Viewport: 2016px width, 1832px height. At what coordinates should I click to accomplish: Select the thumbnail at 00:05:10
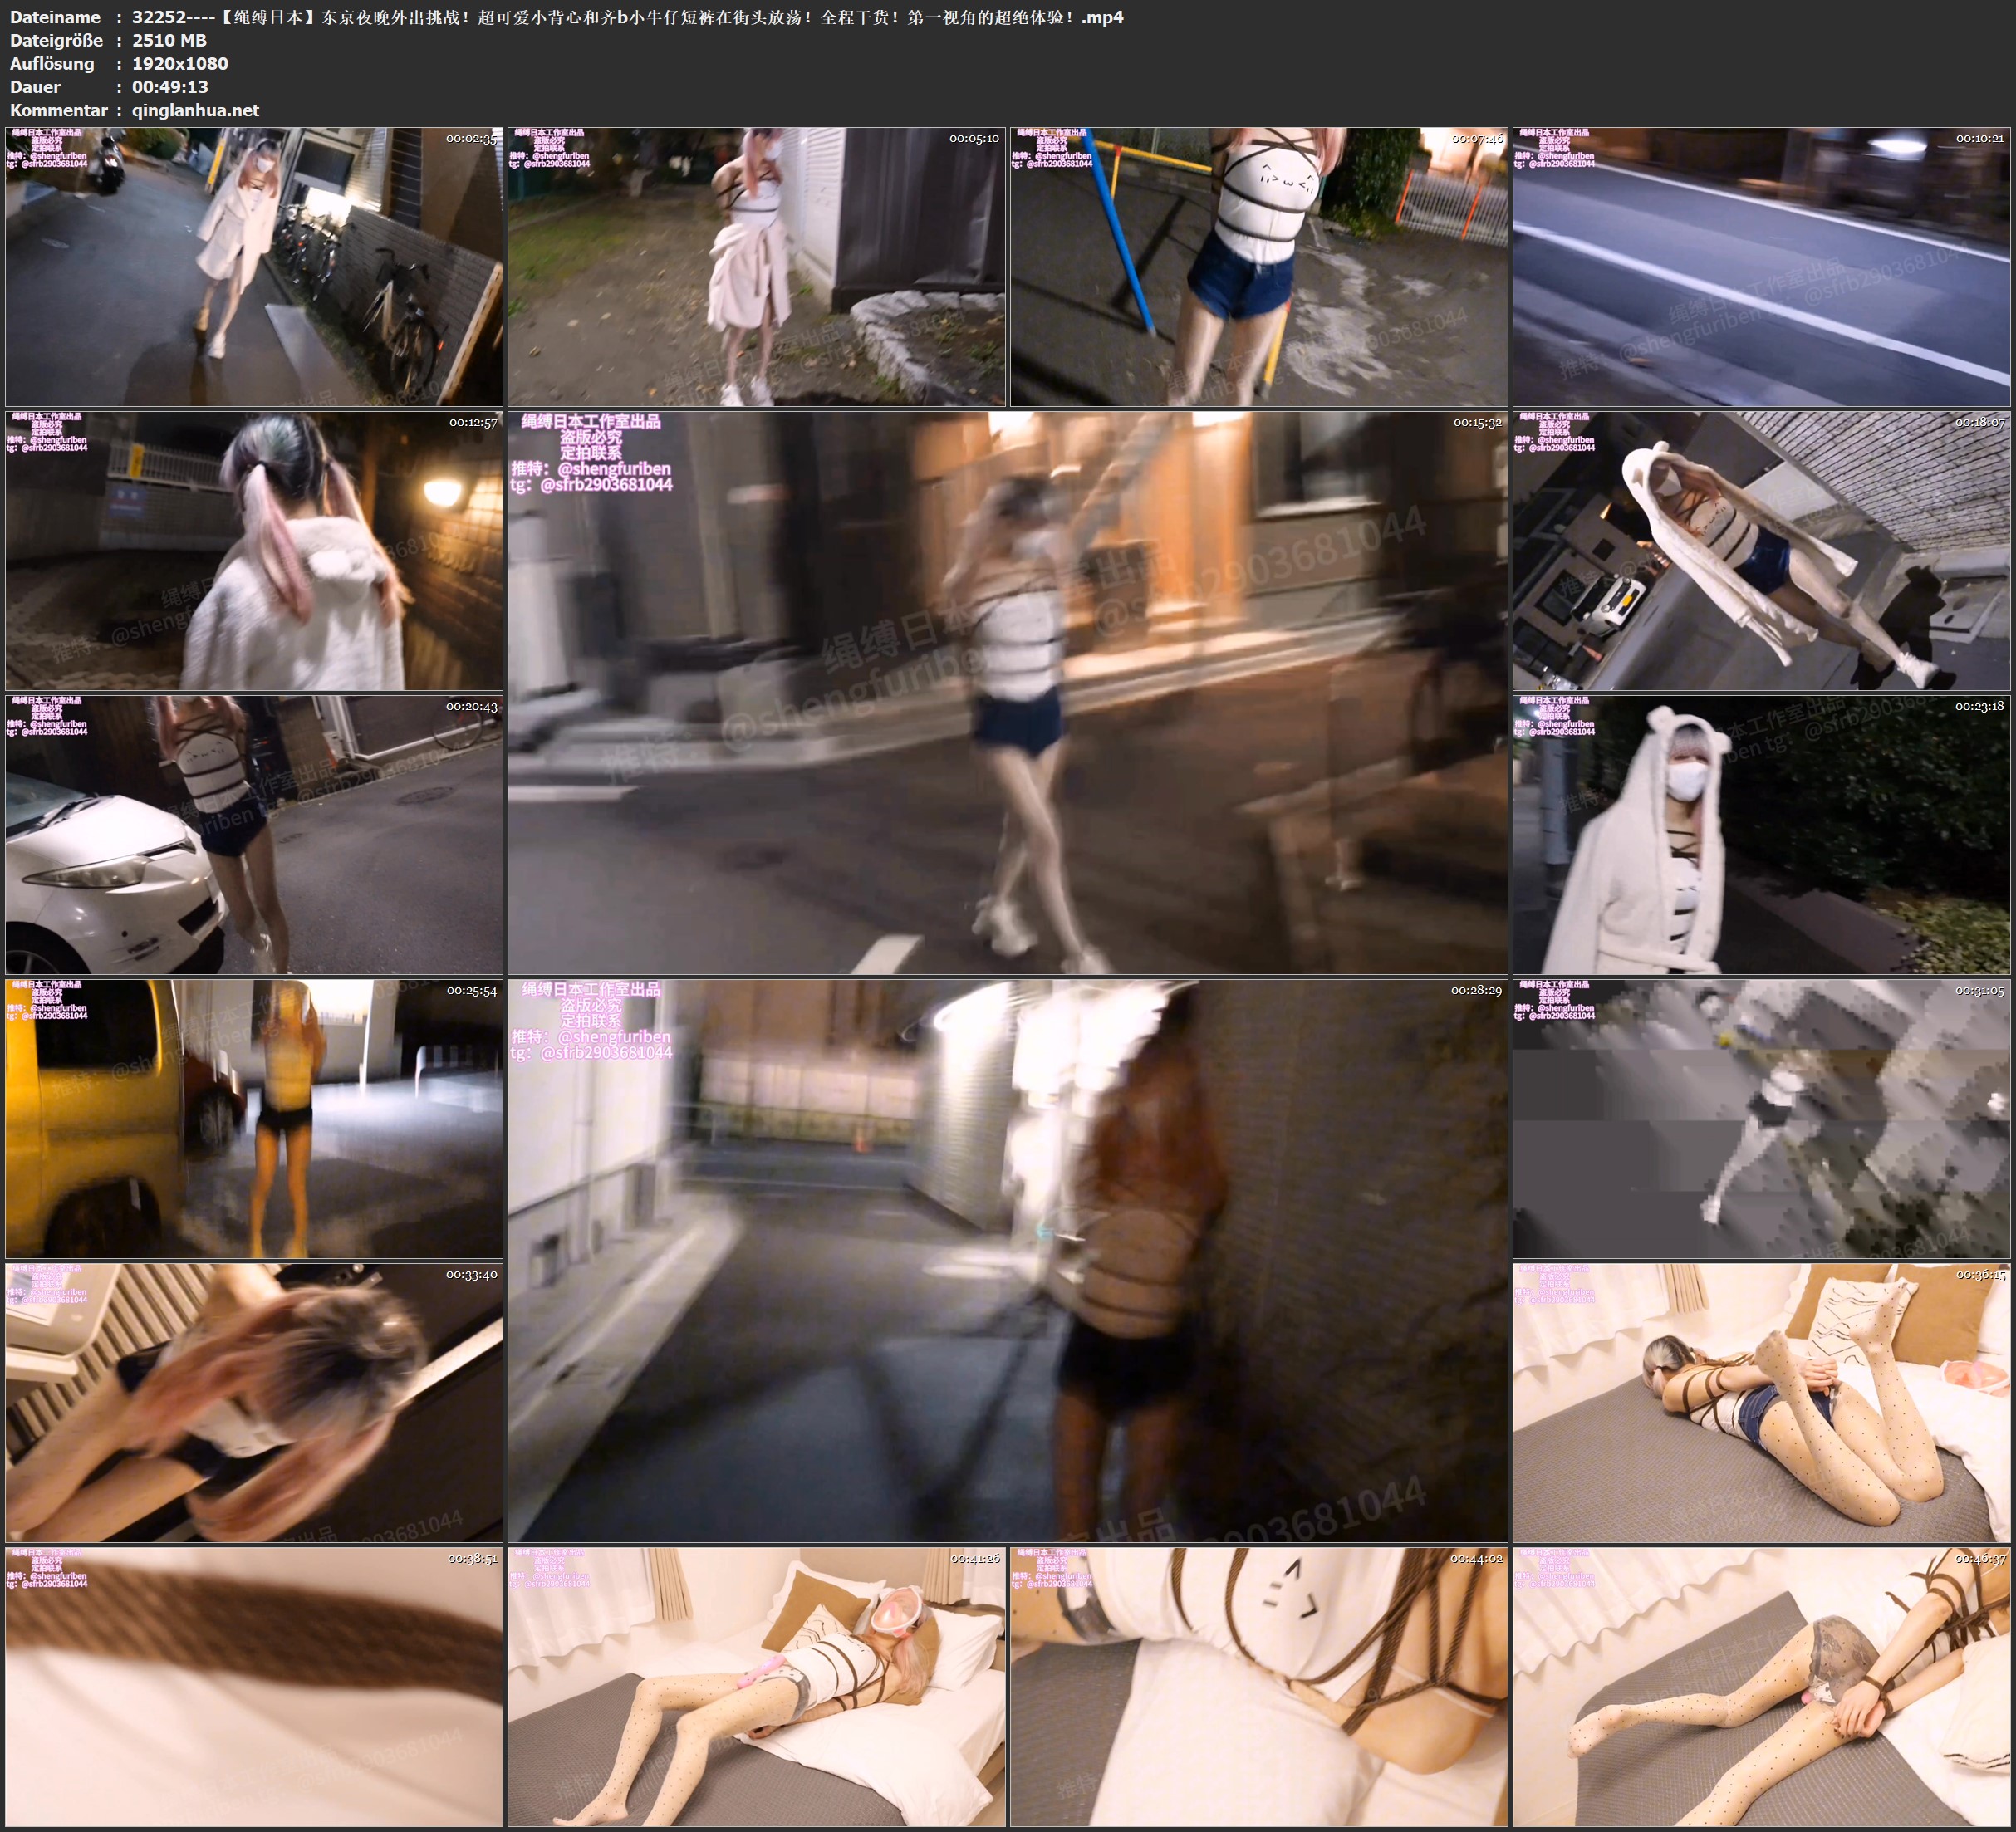[x=756, y=266]
